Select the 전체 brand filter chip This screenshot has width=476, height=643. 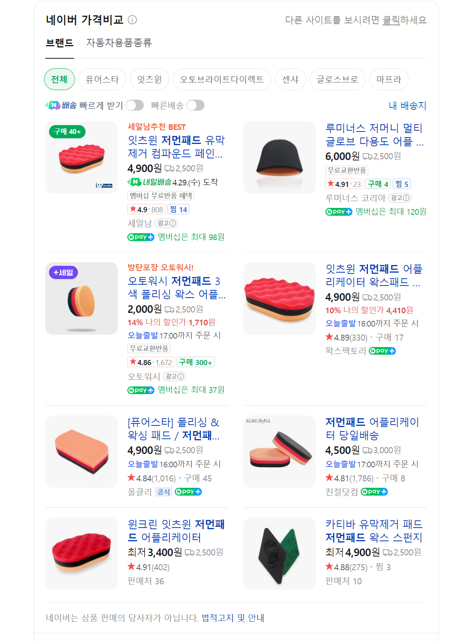pyautogui.click(x=59, y=79)
